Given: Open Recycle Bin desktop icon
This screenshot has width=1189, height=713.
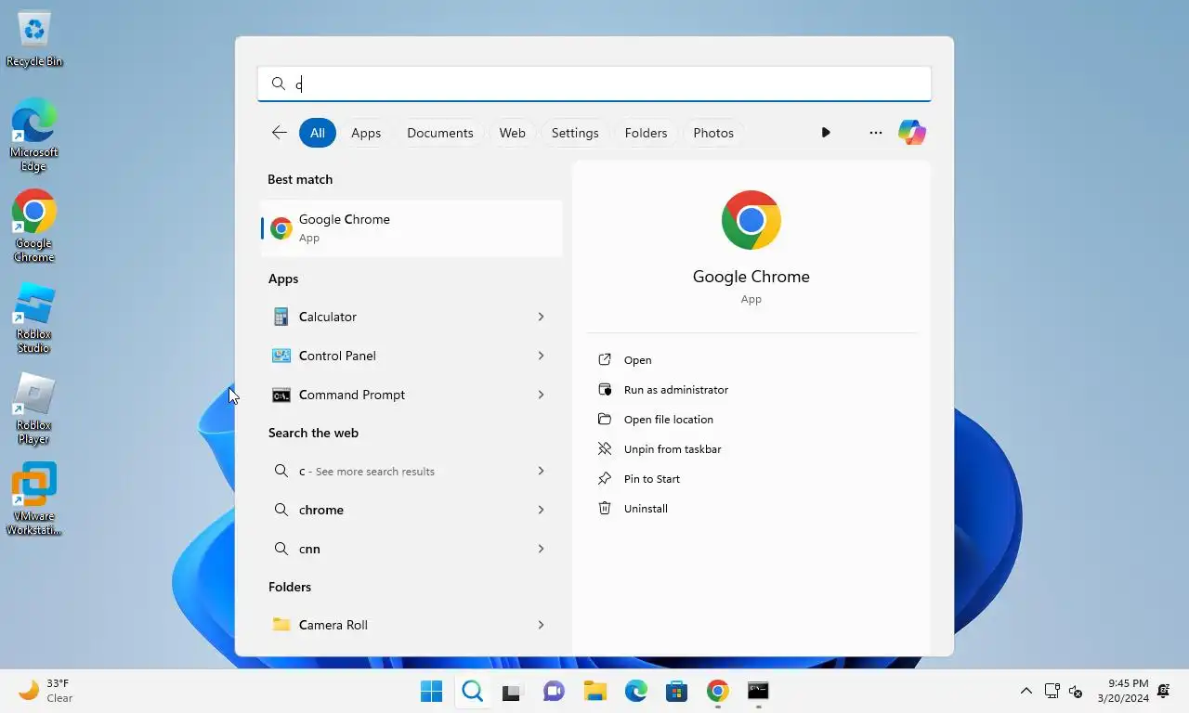Looking at the screenshot, I should (34, 39).
